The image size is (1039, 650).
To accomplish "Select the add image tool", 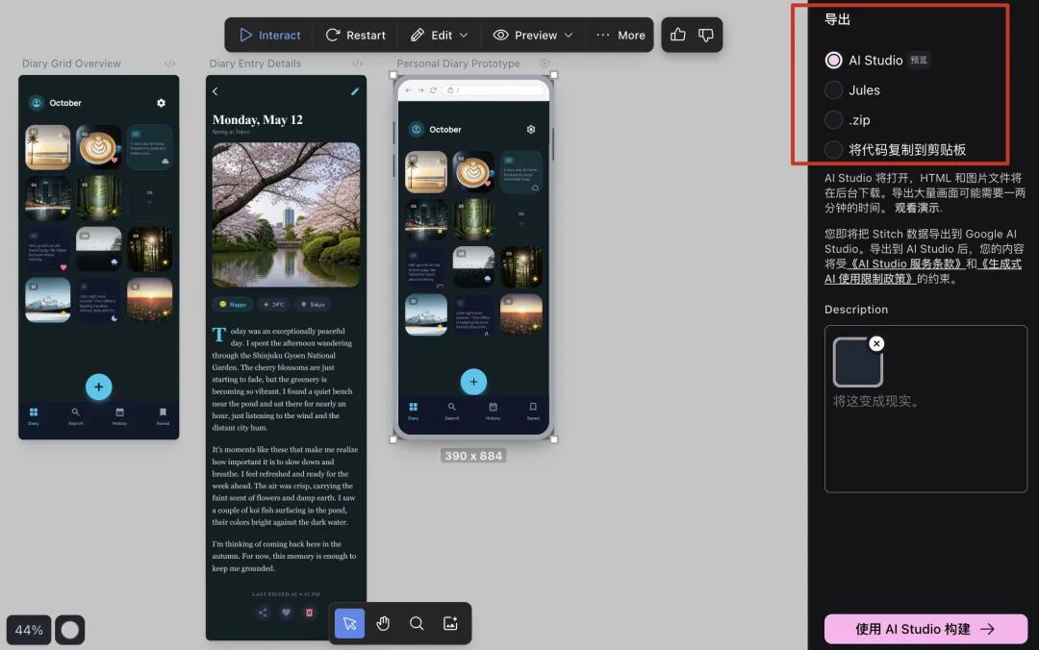I will coord(450,623).
